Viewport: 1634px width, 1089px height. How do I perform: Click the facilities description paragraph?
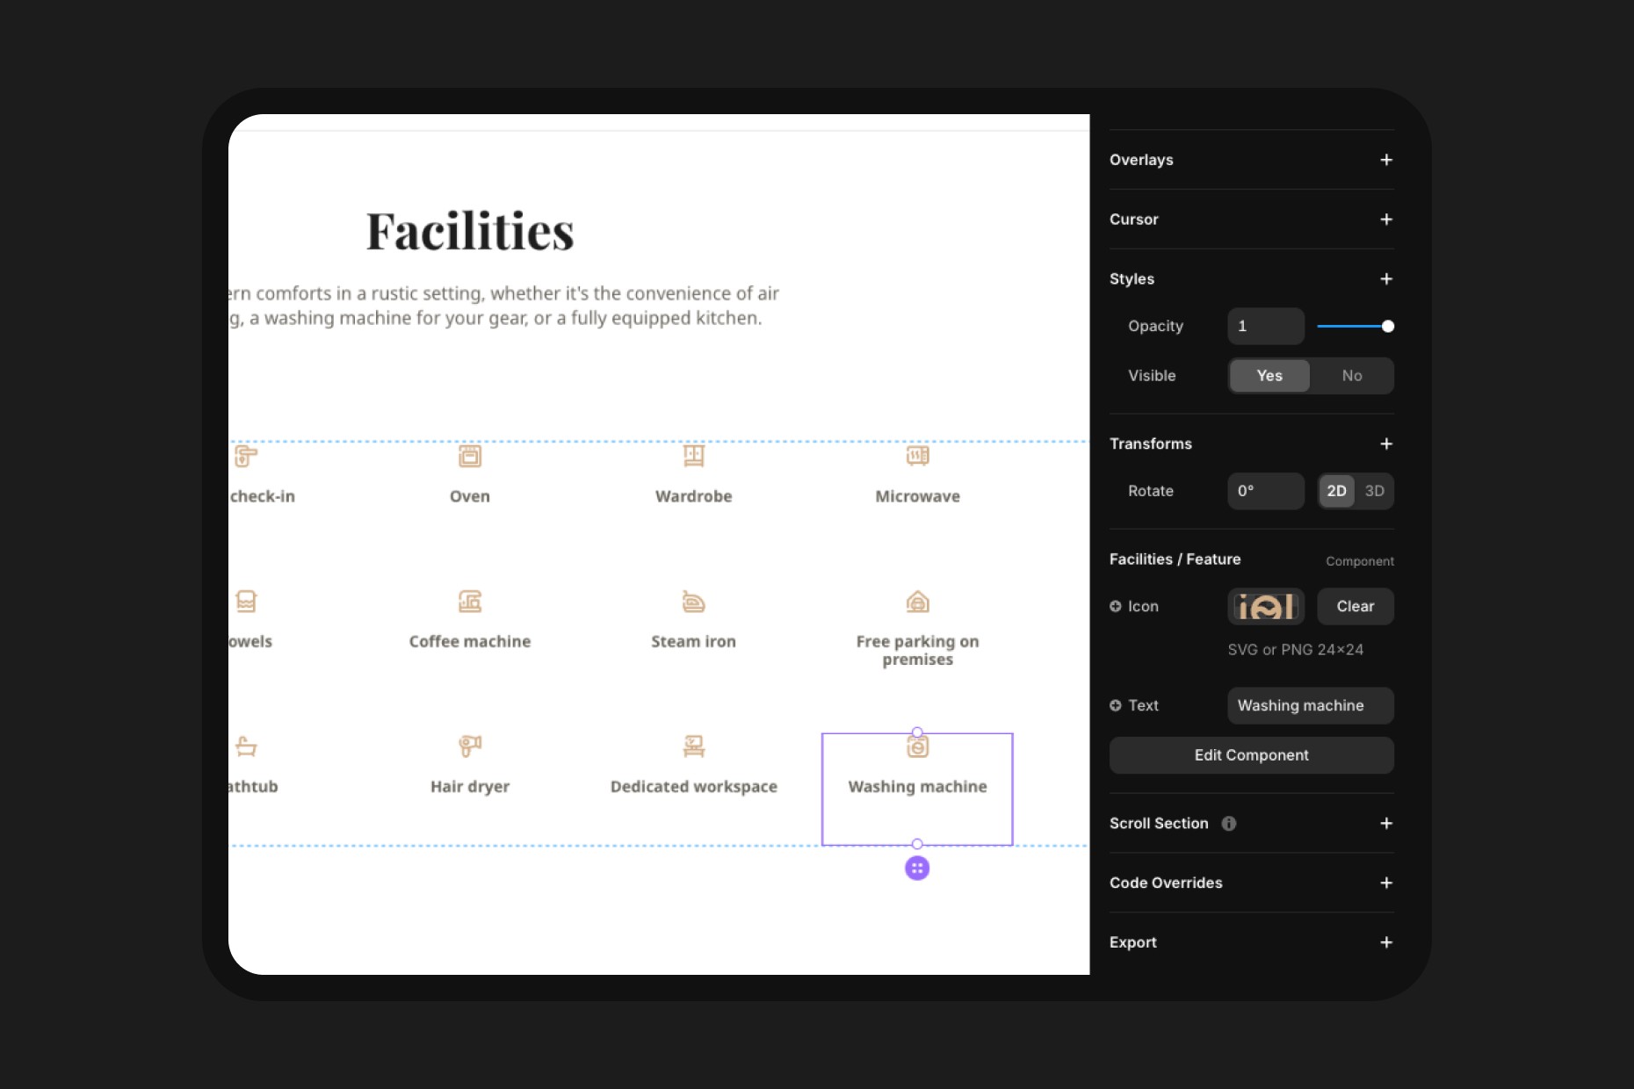504,306
